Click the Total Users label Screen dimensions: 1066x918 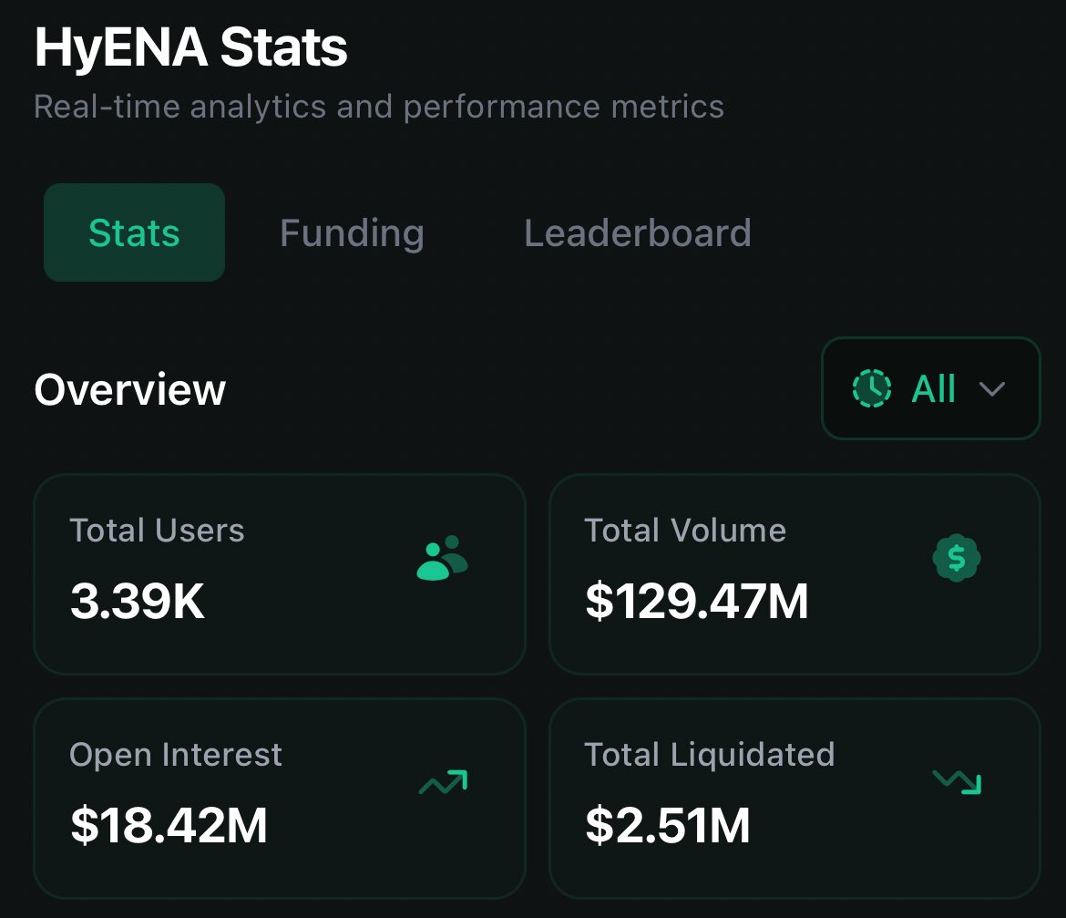(157, 531)
